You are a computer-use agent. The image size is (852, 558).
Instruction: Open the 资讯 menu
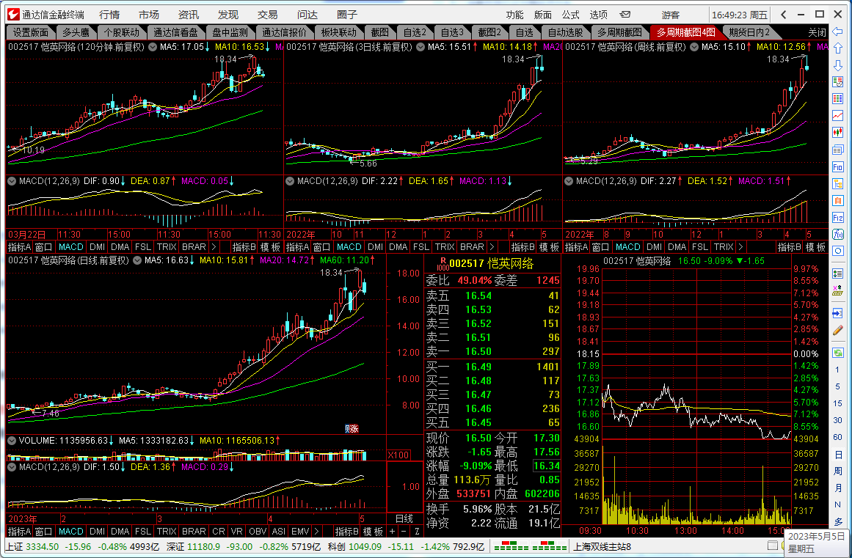[x=189, y=15]
